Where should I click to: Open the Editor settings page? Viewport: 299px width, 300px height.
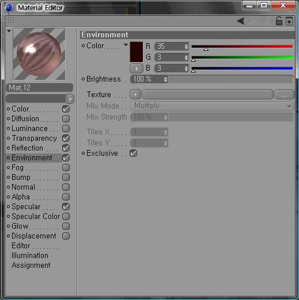tap(21, 246)
